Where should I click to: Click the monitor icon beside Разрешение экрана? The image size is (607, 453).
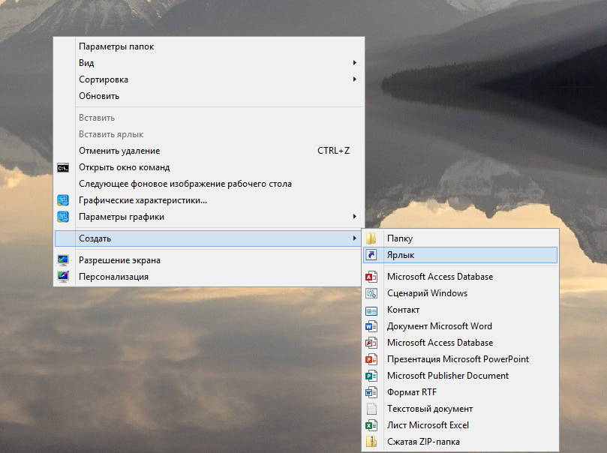pyautogui.click(x=63, y=260)
